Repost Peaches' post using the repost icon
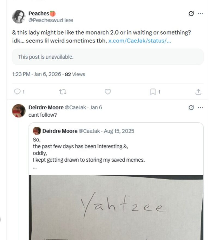 (x=62, y=92)
